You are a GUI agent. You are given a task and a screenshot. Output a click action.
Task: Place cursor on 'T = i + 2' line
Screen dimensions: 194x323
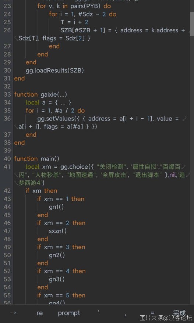coord(74,22)
